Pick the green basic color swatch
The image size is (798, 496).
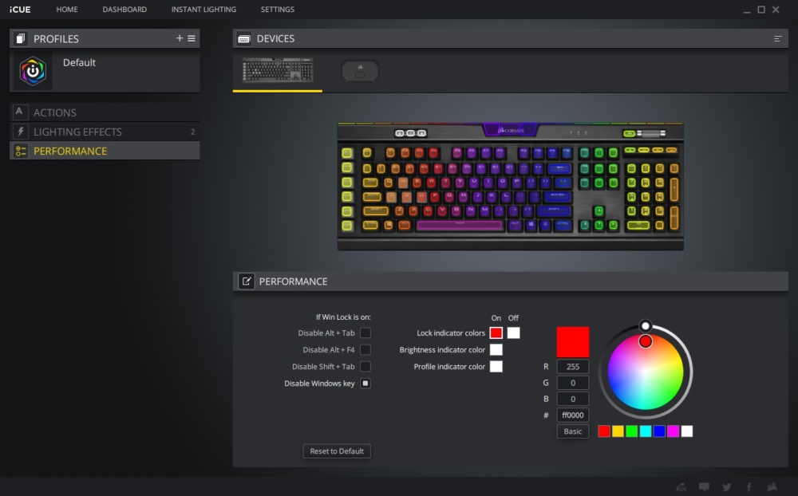tap(631, 431)
